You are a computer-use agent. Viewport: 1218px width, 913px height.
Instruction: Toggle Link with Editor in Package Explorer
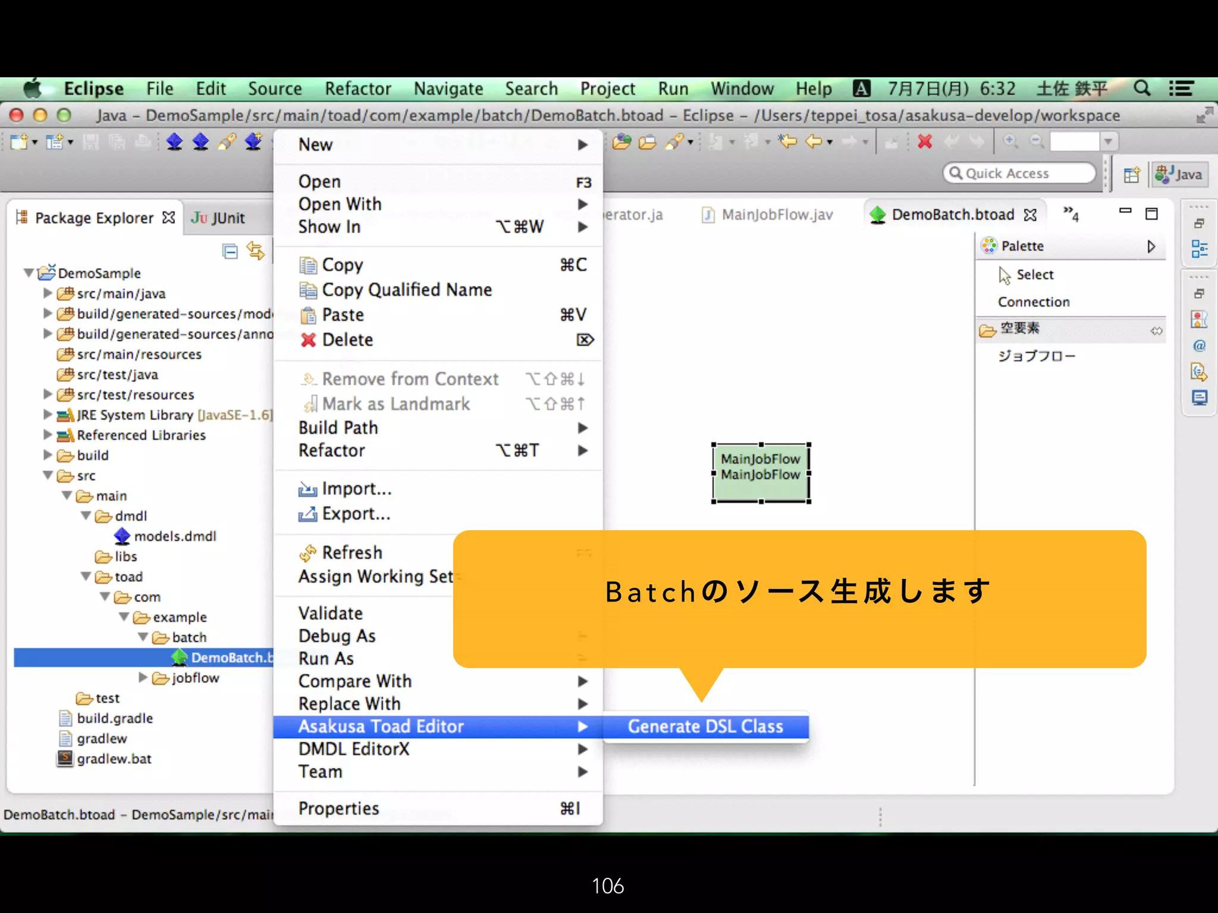pos(256,251)
